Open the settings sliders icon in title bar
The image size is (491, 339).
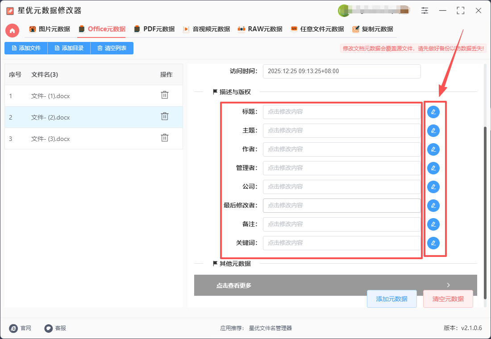tap(424, 11)
